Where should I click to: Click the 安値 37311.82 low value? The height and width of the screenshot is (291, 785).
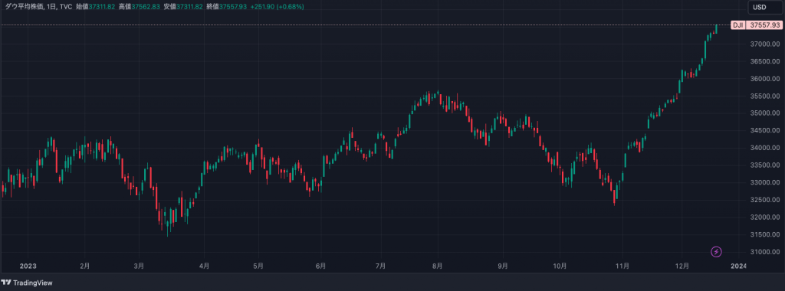pos(184,7)
